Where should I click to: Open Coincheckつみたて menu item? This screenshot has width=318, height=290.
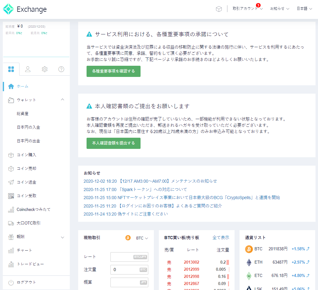pos(34,209)
